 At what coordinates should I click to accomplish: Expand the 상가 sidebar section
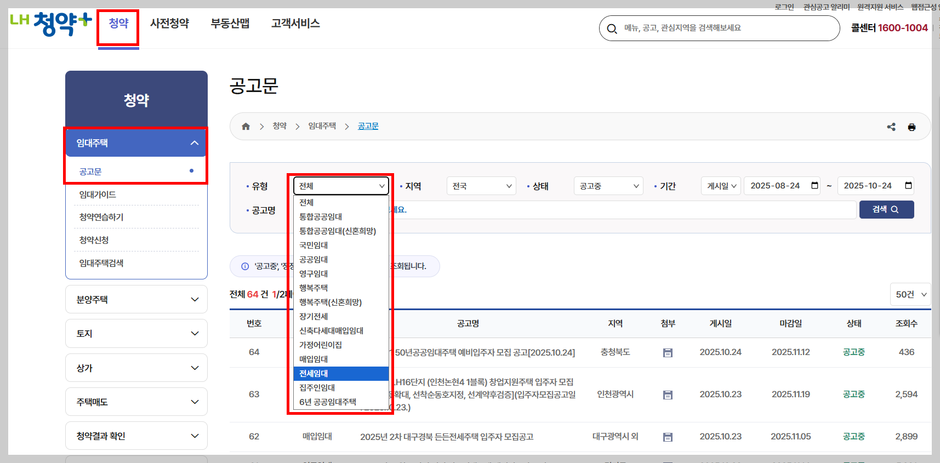coord(136,368)
